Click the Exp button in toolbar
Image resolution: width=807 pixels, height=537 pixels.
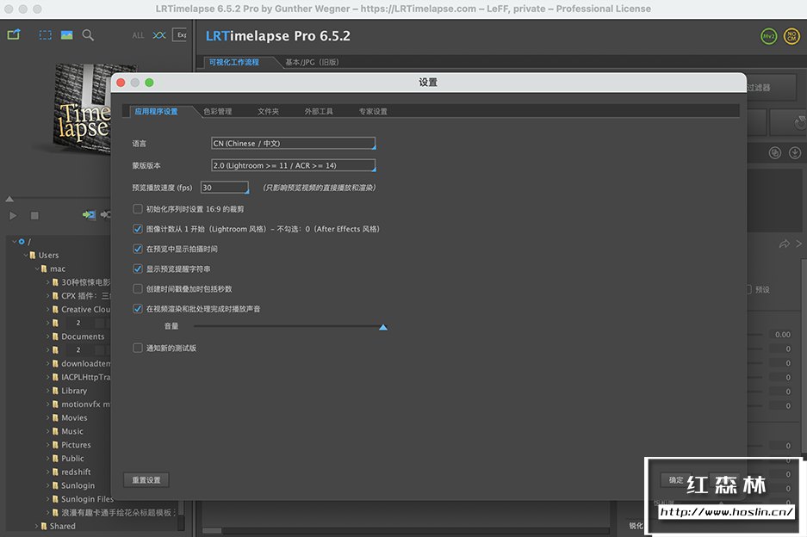click(181, 35)
